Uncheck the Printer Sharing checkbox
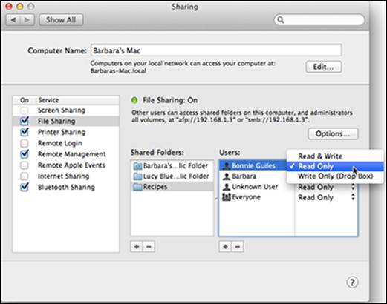Screen dimensions: 387x304 click(25, 132)
